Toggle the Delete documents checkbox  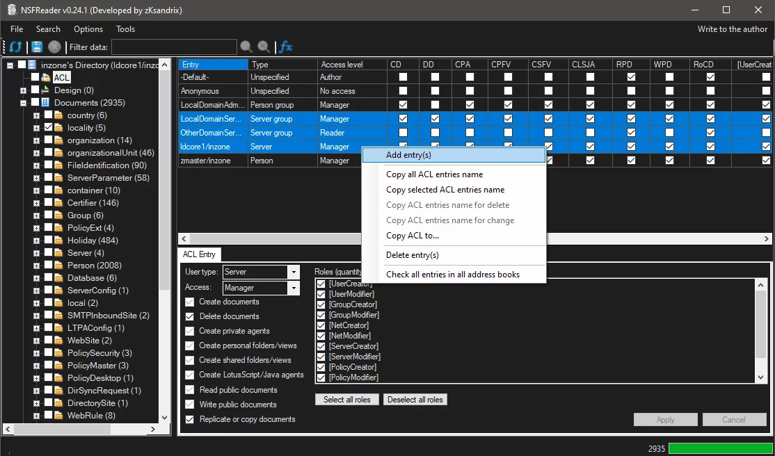(x=190, y=316)
